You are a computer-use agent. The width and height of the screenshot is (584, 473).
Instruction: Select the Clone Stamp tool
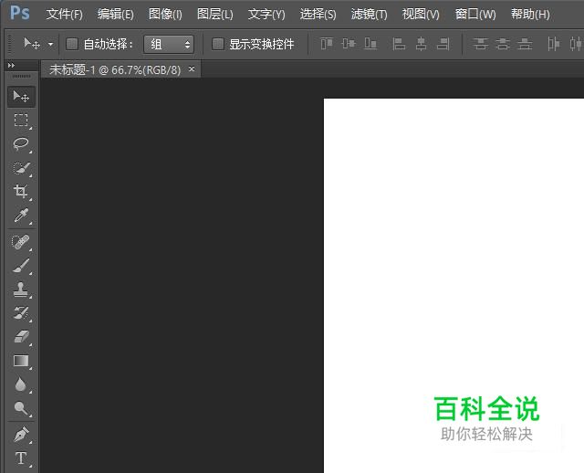point(21,289)
